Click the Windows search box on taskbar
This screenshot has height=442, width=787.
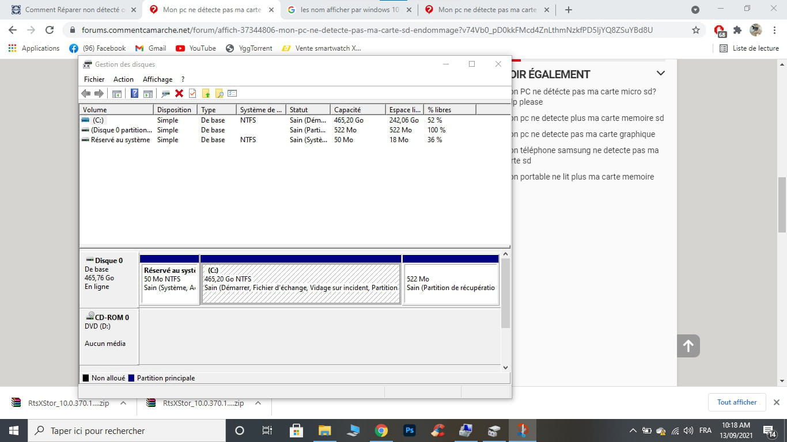click(126, 430)
